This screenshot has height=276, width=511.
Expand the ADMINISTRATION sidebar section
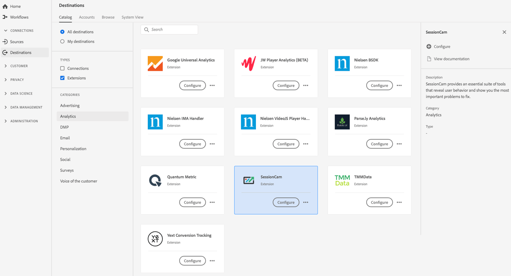coord(5,121)
